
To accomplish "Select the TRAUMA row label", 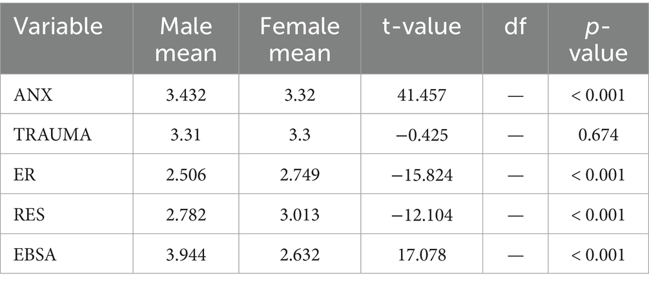I will point(52,135).
